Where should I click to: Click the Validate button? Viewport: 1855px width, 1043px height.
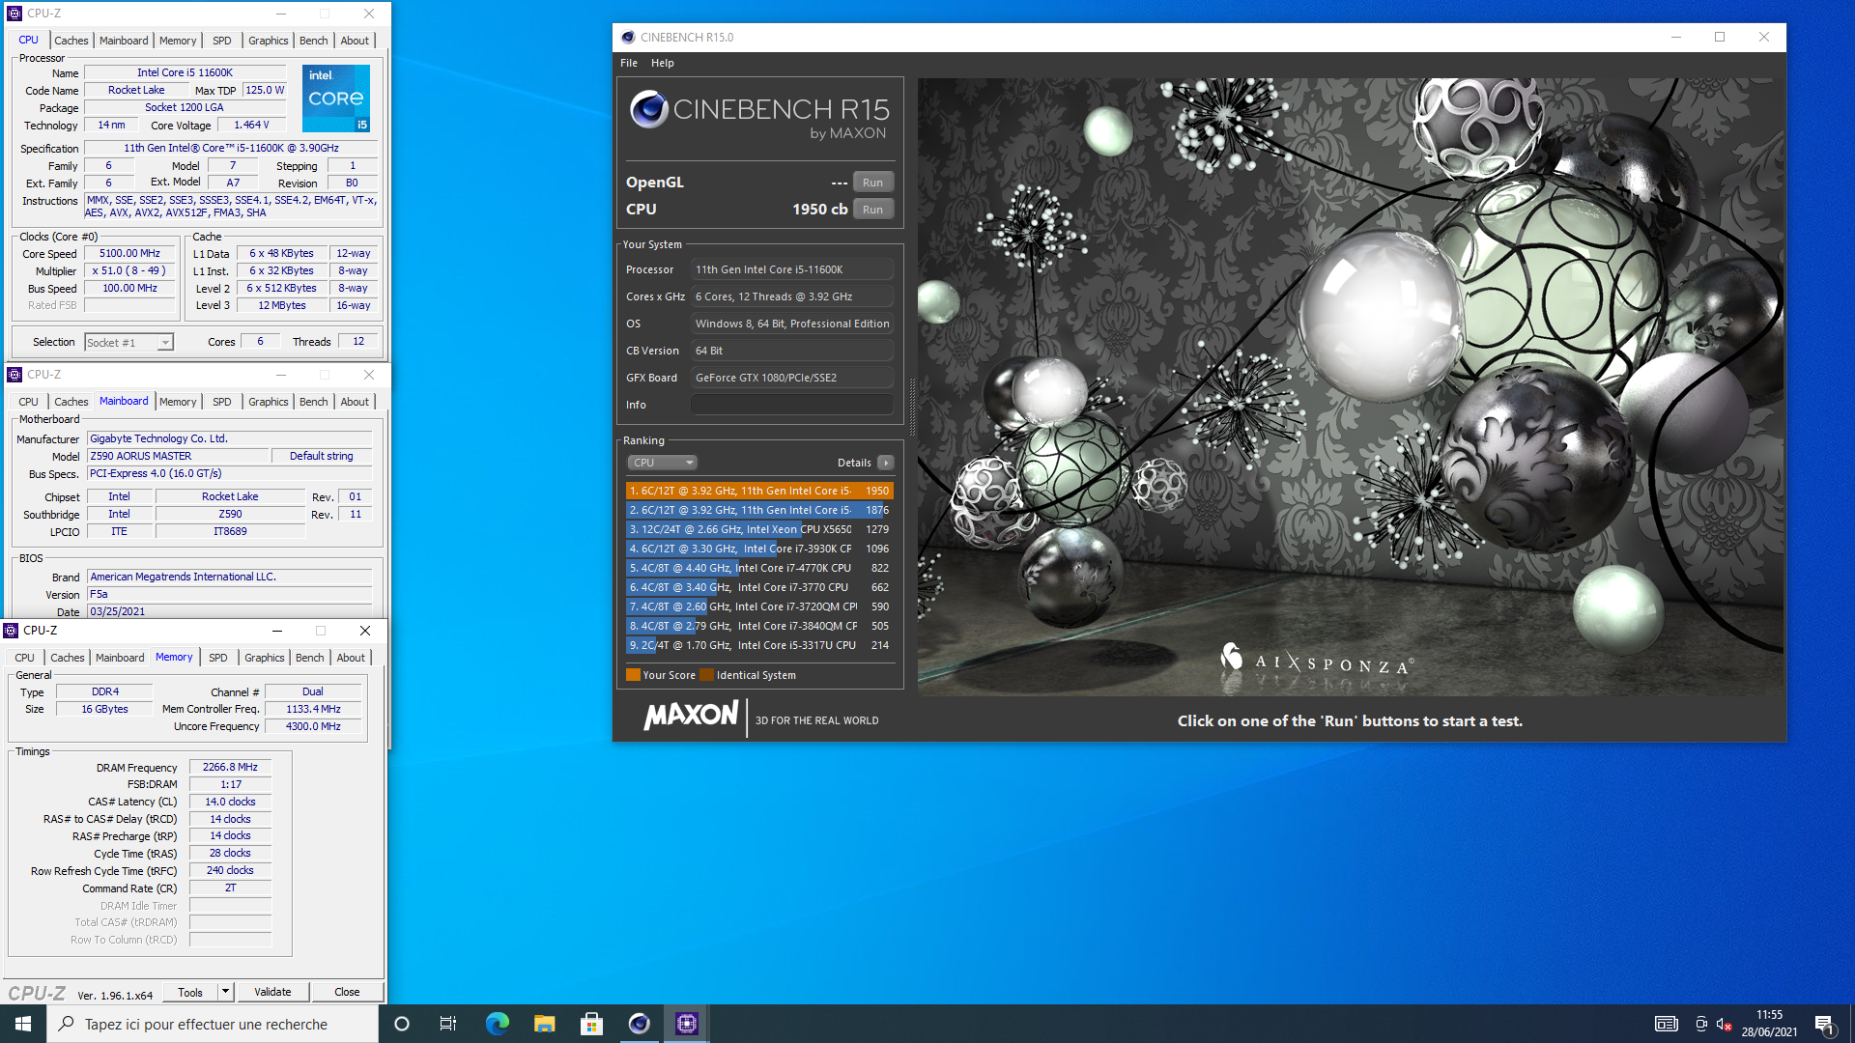point(272,992)
